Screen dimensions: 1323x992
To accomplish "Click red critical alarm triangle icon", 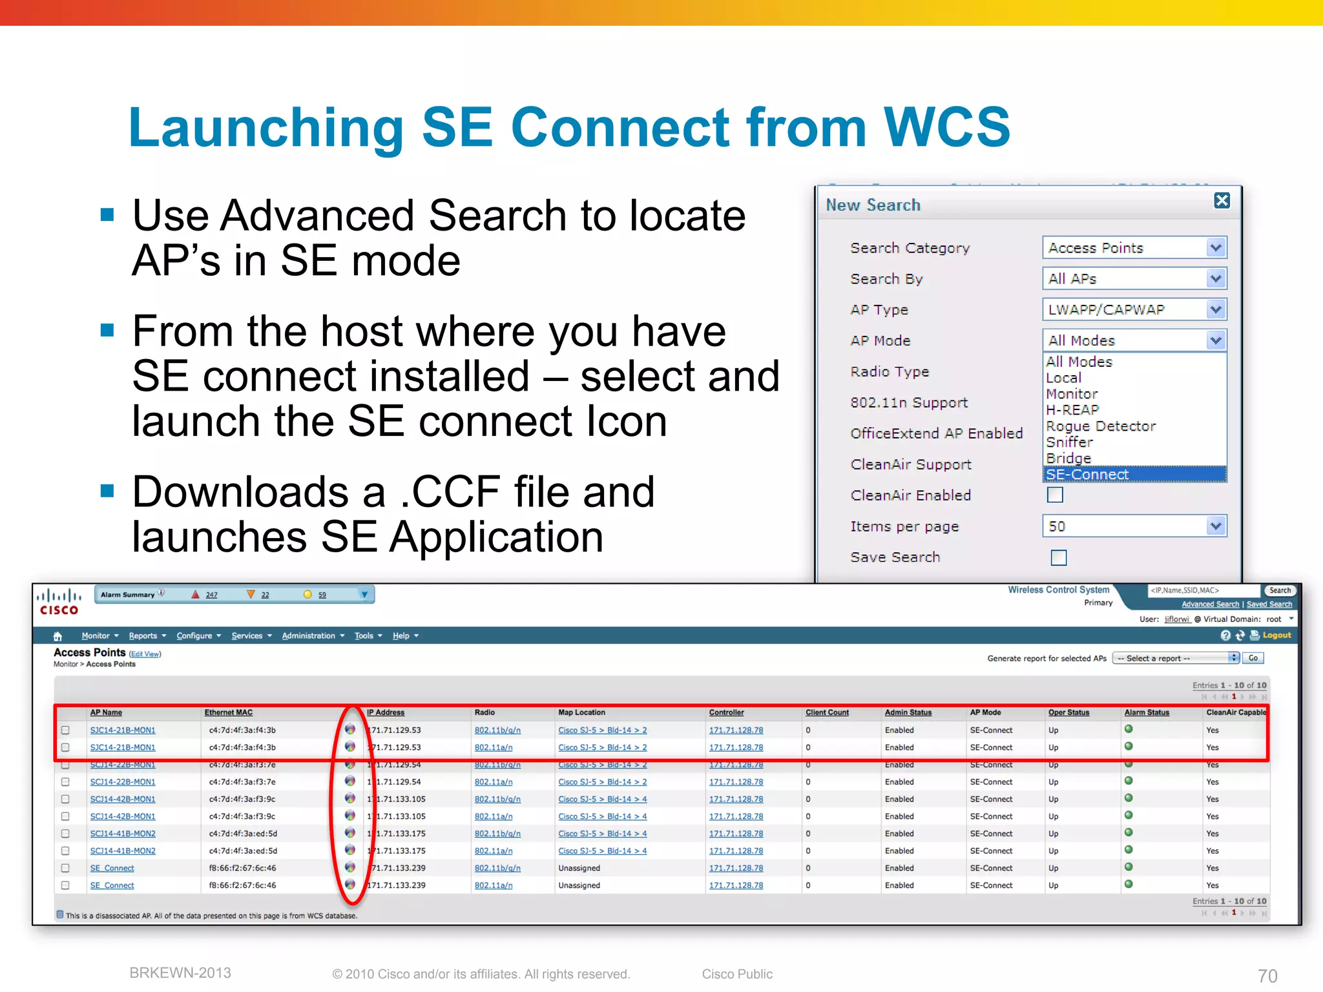I will click(x=196, y=594).
